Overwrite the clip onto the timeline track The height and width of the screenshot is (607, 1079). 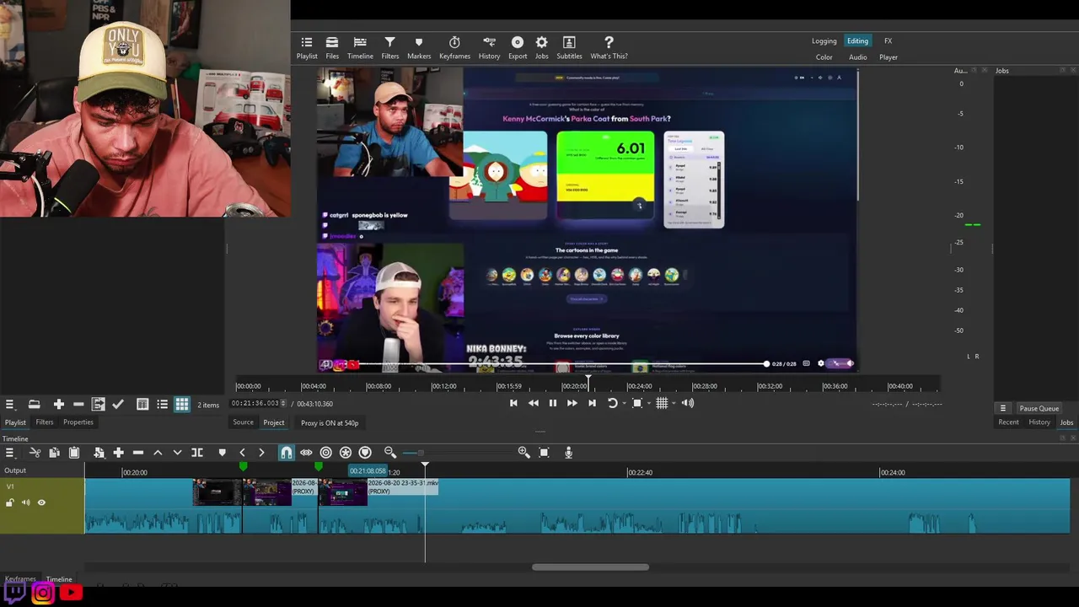(x=177, y=453)
